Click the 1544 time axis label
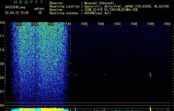 click(68, 24)
